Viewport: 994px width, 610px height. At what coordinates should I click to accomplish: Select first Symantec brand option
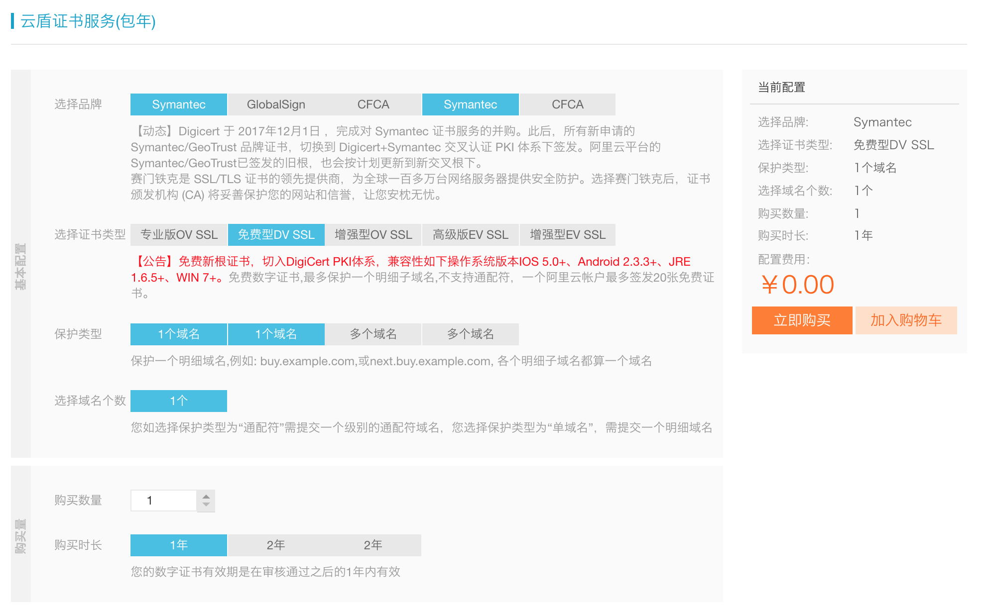pos(179,104)
